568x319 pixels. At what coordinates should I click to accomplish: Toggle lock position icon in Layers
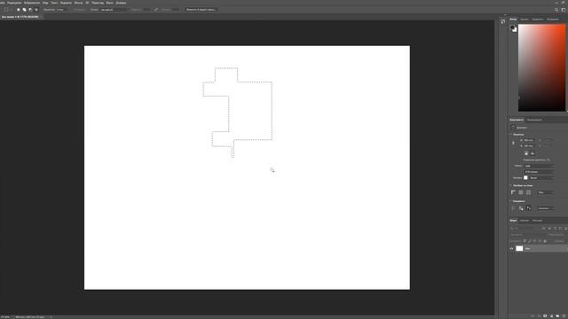click(x=534, y=241)
